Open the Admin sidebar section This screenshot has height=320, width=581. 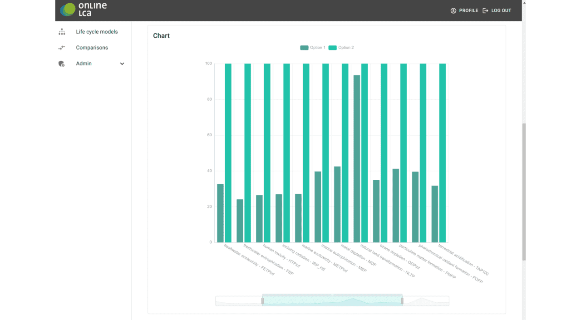click(84, 64)
